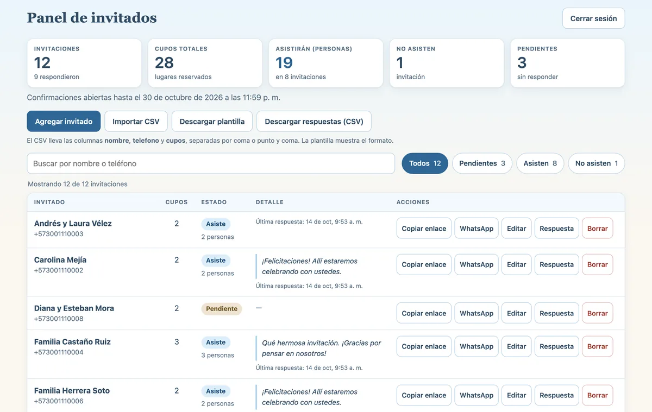Edit Diana y Esteban Mora

(516, 313)
